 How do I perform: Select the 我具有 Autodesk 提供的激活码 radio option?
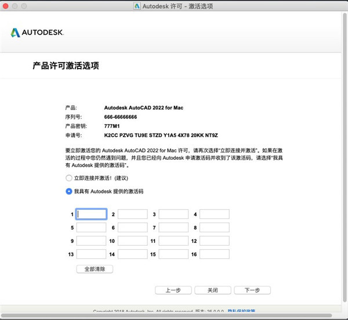pos(69,191)
